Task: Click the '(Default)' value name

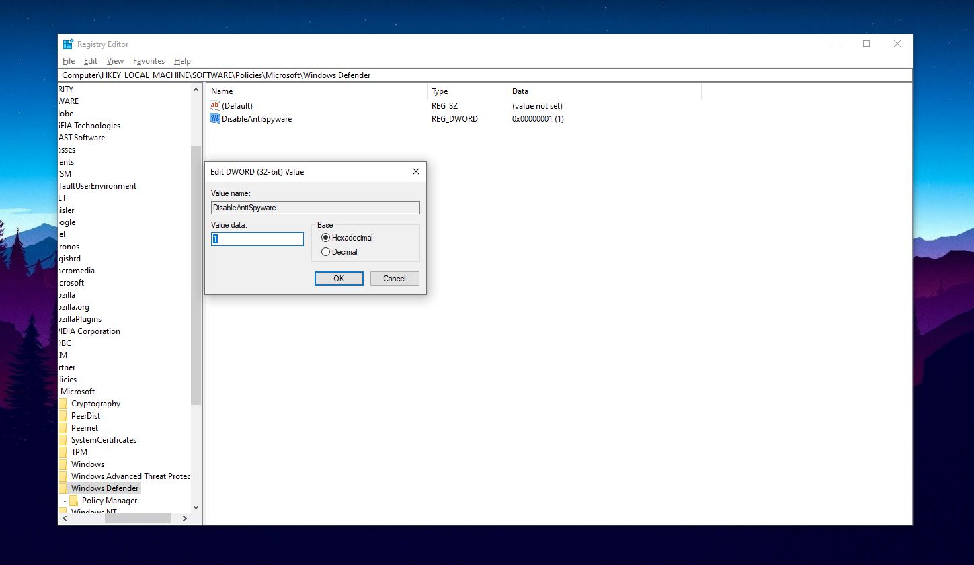Action: pyautogui.click(x=237, y=106)
